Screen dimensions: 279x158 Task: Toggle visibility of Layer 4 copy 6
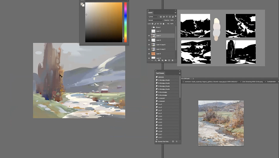[x=149, y=45]
